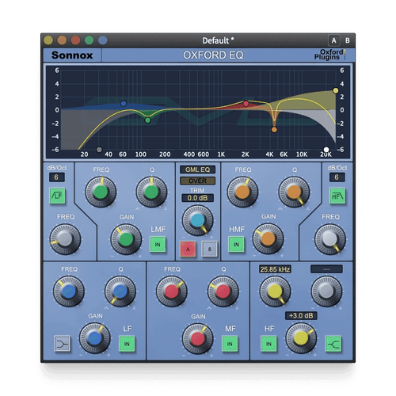The height and width of the screenshot is (396, 396).
Task: Toggle the MF band IN button
Action: coord(230,344)
